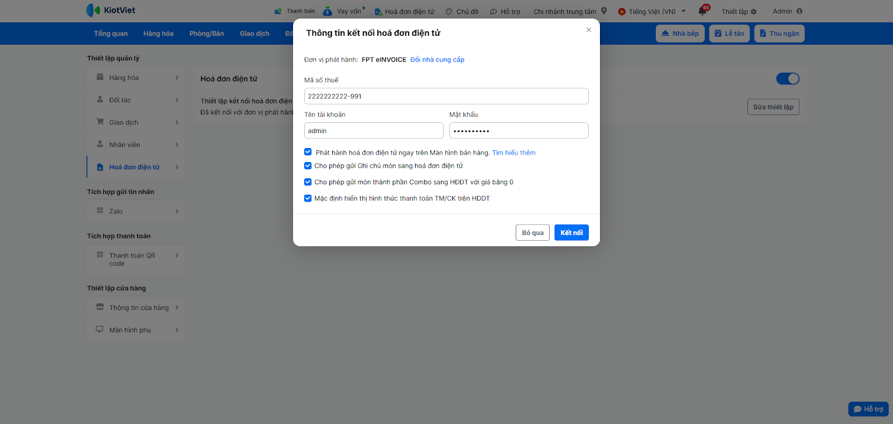Viewport: 893px width, 424px height.
Task: Uncheck Cho phép gửi Ghi chú món checkbox
Action: click(308, 165)
